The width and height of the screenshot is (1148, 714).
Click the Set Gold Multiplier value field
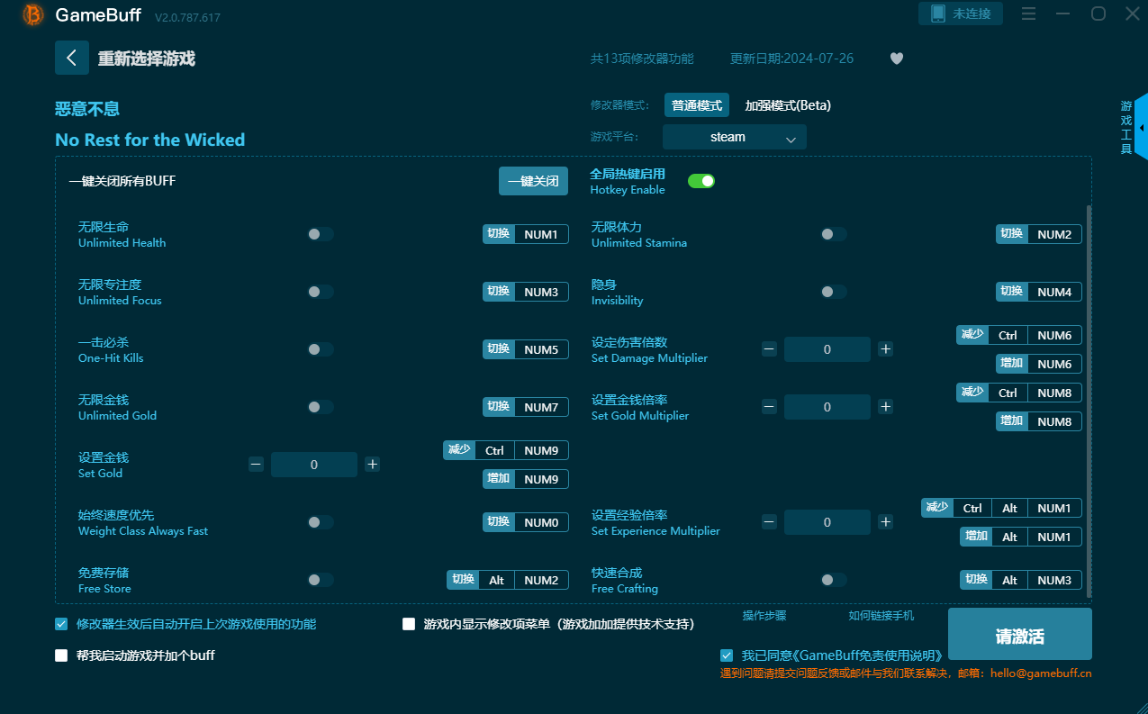(x=827, y=407)
